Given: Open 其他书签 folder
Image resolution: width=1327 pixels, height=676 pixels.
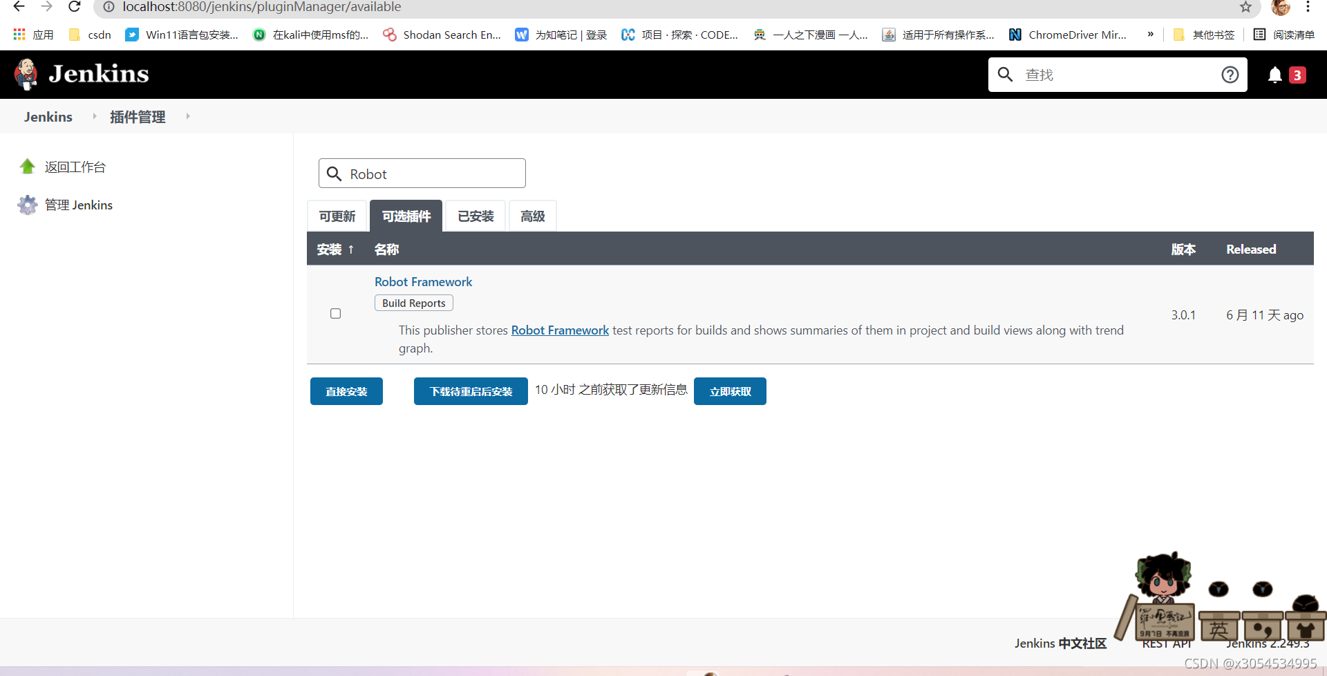Looking at the screenshot, I should pyautogui.click(x=1204, y=35).
